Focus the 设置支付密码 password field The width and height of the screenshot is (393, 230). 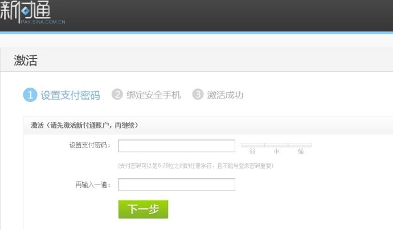tap(177, 146)
